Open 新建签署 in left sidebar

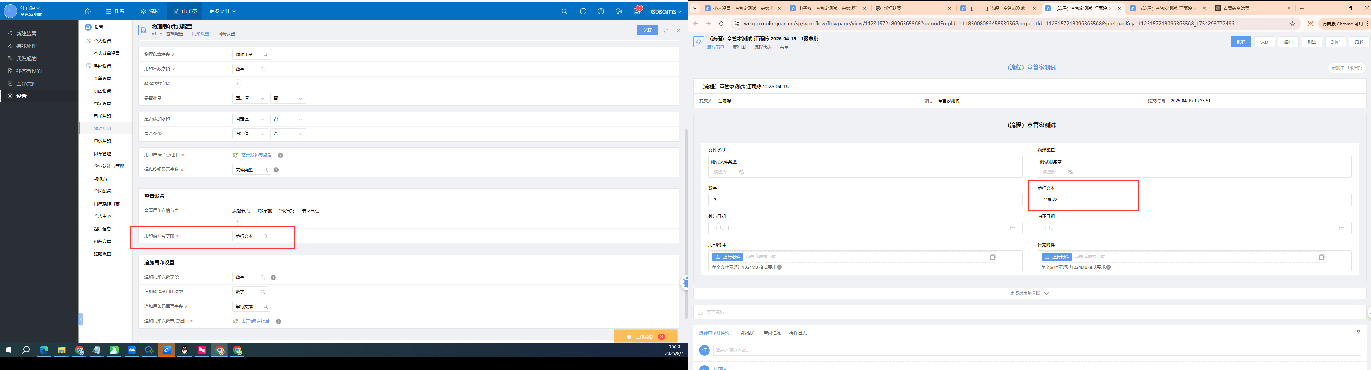[26, 34]
